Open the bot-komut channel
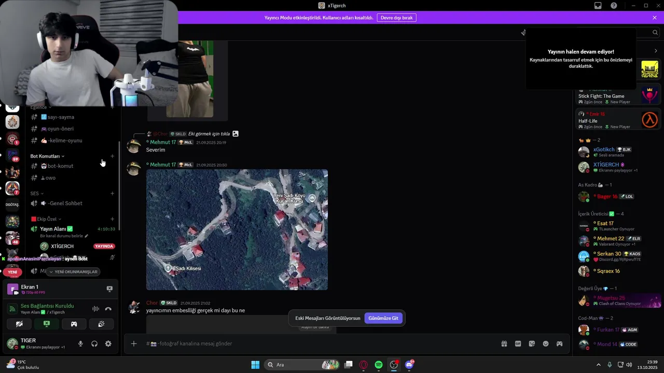664x373 pixels. (x=73, y=166)
